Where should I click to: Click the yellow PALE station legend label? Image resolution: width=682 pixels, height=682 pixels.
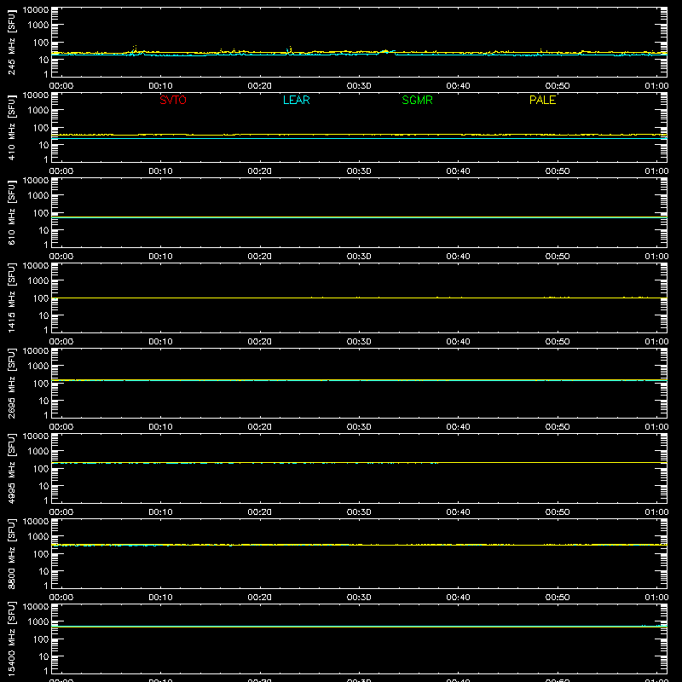pos(542,100)
